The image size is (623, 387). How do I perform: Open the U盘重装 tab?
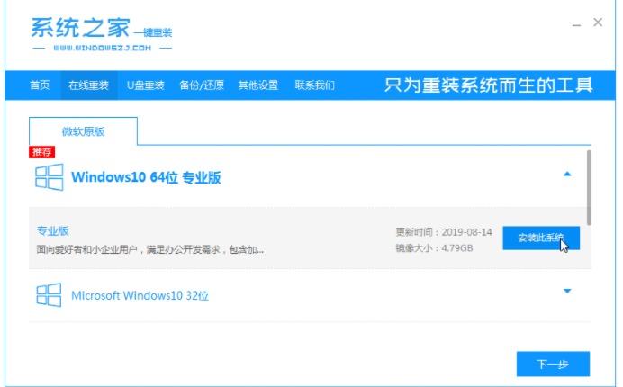pos(146,85)
